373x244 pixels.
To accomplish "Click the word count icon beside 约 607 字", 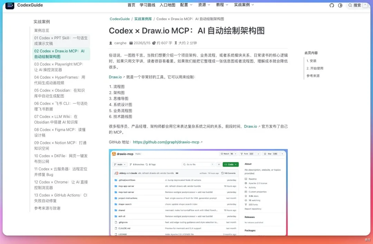I will click(154, 43).
